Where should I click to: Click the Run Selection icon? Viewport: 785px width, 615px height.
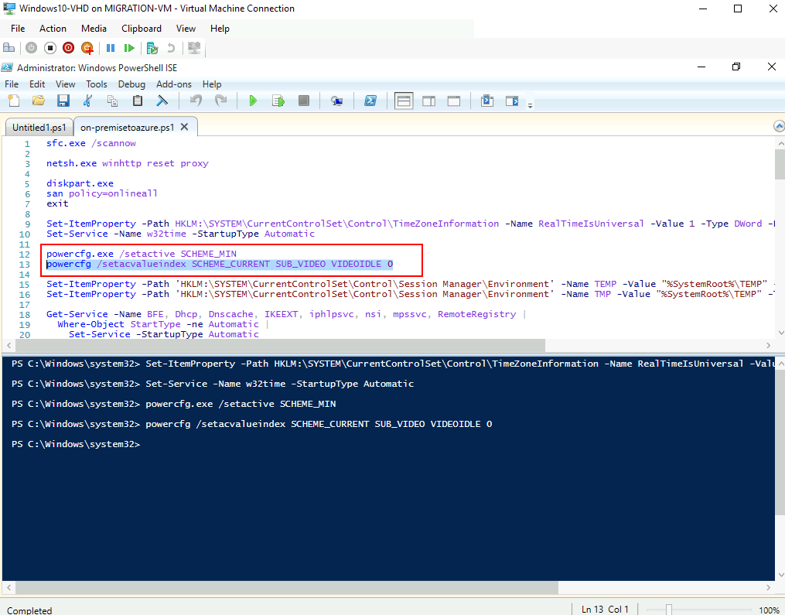click(x=278, y=101)
